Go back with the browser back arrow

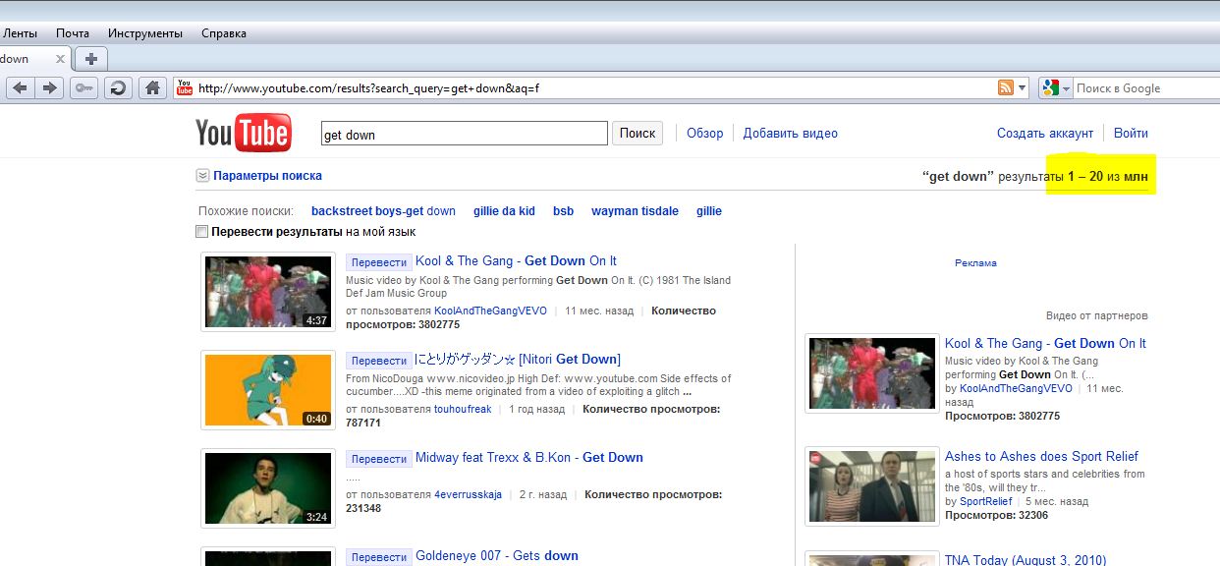tap(20, 87)
